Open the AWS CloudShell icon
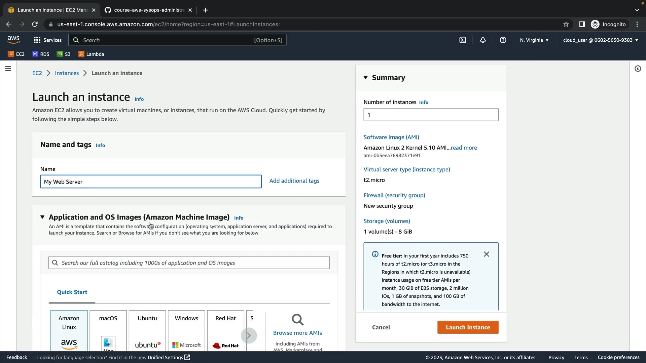The image size is (646, 363). (463, 40)
